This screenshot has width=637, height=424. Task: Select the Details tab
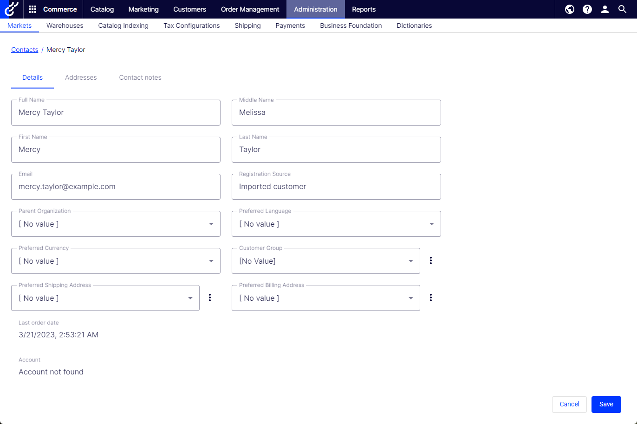[32, 77]
